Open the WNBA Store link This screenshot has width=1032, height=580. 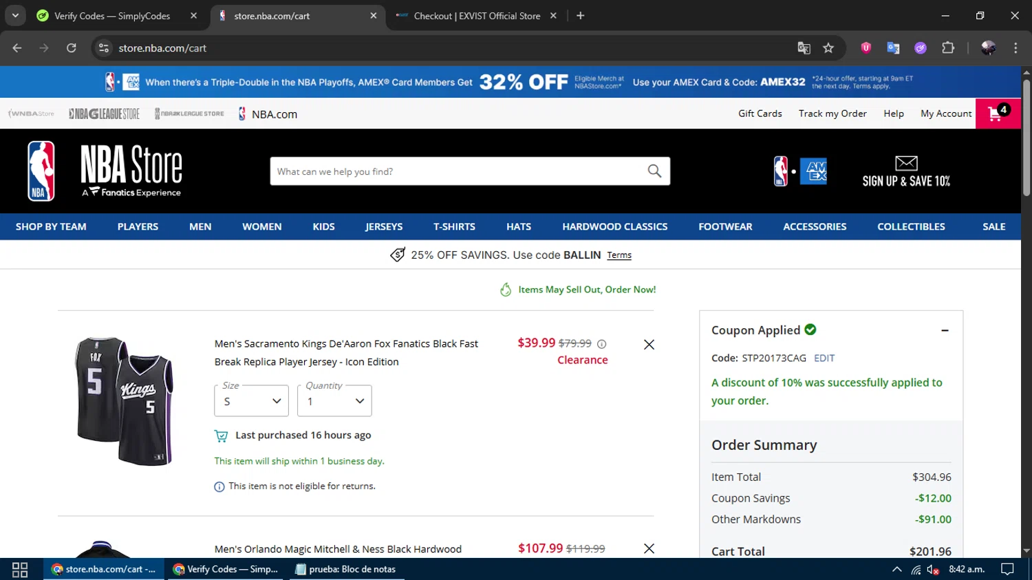pyautogui.click(x=31, y=114)
